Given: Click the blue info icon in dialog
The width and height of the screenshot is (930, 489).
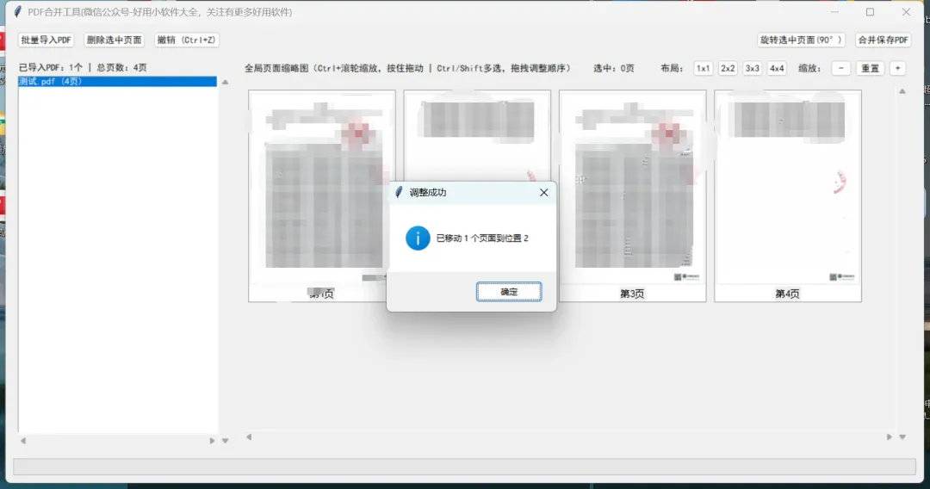Looking at the screenshot, I should click(x=418, y=238).
